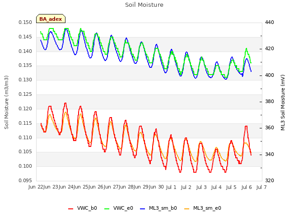Viewport: 289px width, 217px height.
Task: Click the 400 right axis tick label
Action: pyautogui.click(x=270, y=75)
